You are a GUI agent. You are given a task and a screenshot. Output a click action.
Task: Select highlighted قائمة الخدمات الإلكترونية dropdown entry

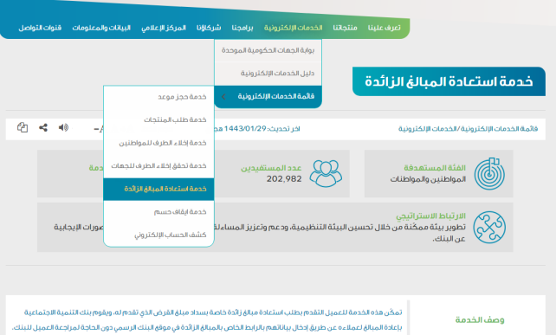click(268, 96)
